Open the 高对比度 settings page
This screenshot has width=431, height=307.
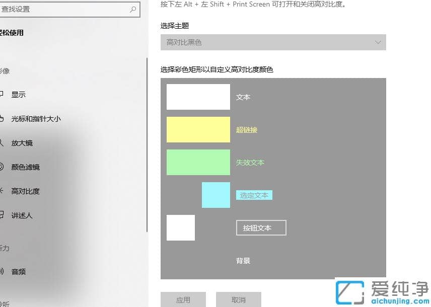25,191
